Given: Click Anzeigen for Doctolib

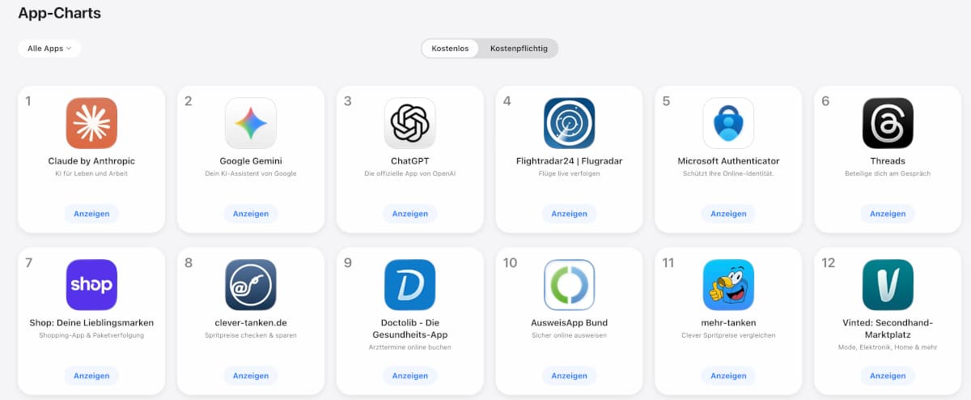Looking at the screenshot, I should coord(409,376).
